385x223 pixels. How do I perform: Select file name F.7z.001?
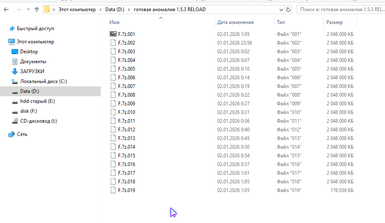point(126,34)
